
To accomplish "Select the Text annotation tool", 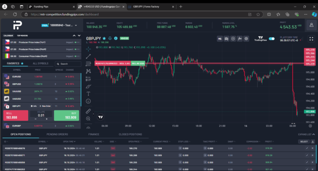I will tap(88, 94).
